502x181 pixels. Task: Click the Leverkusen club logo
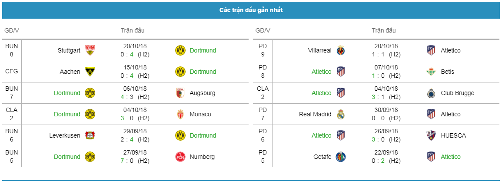[90, 135]
